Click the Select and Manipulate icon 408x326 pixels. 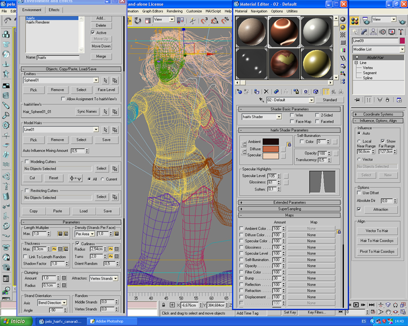[x=193, y=20]
